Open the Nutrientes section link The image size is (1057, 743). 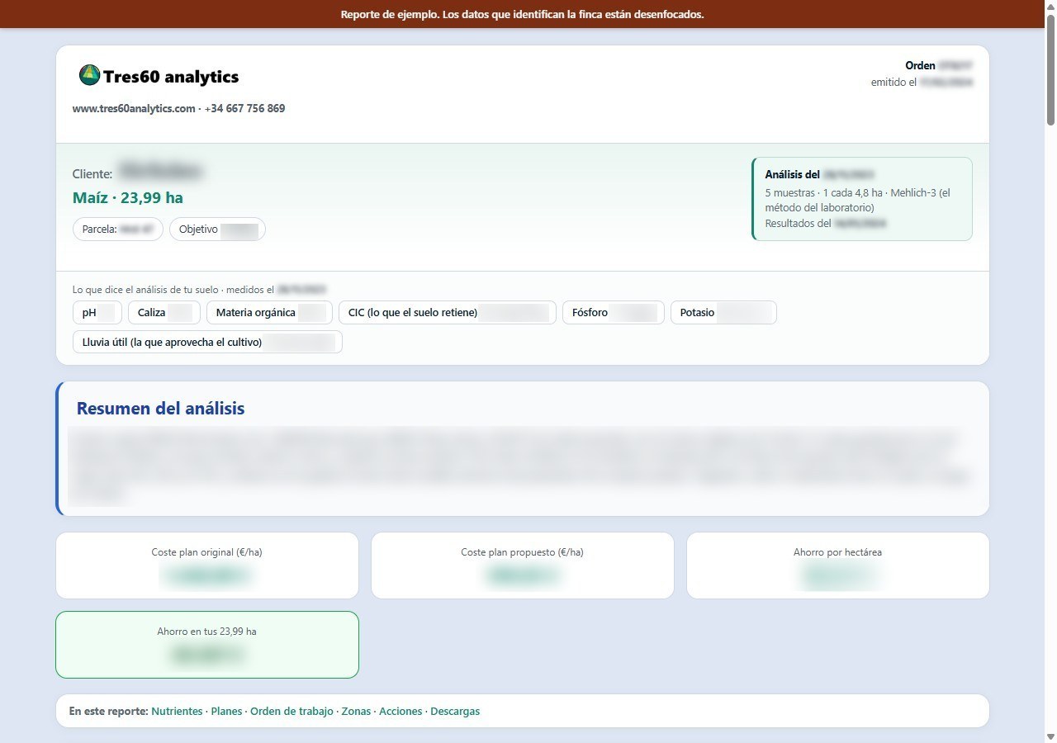click(x=177, y=711)
